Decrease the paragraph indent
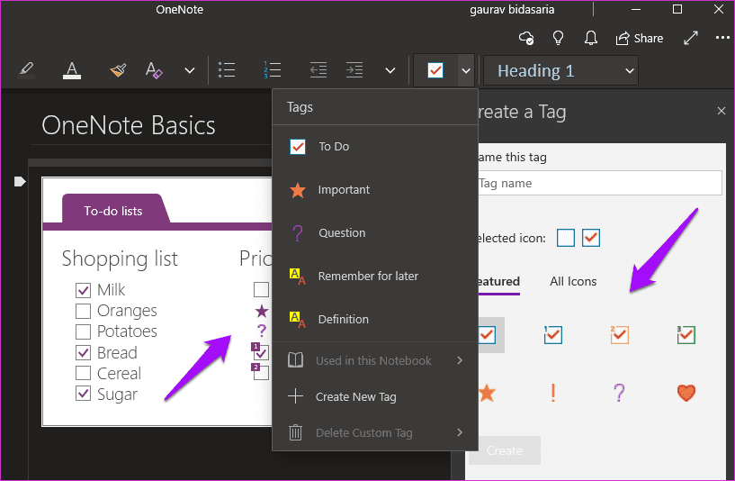This screenshot has width=735, height=481. 318,70
